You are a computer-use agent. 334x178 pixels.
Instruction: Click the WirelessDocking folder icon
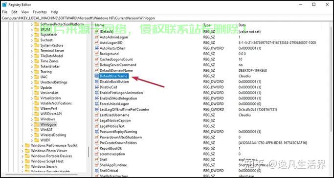[37, 135]
